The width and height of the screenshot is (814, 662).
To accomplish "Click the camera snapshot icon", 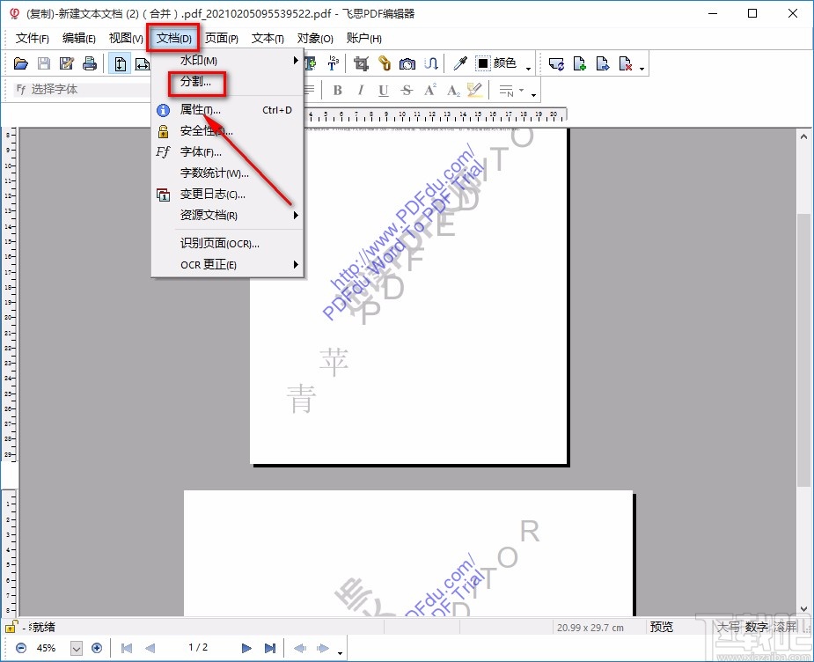I will (x=407, y=64).
